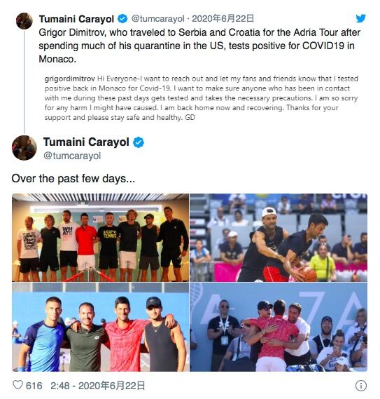The image size is (380, 399).
Task: Click the 'Over the past few days...' tweet text
Action: (73, 178)
